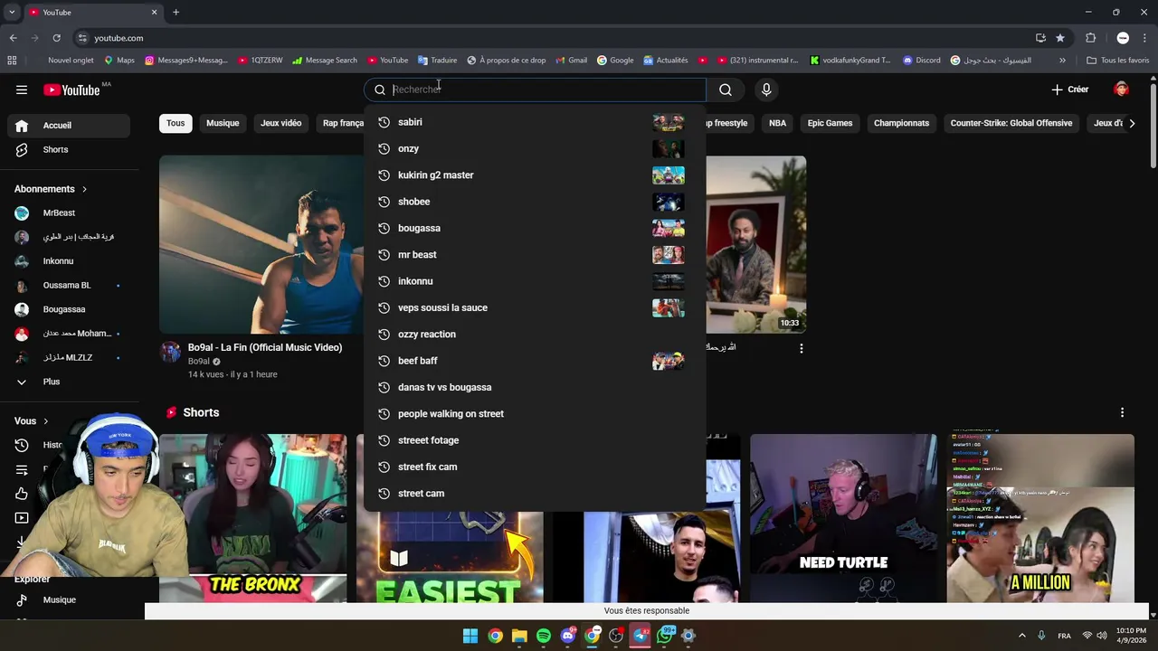The image size is (1158, 651).
Task: Open Windows Start menu
Action: point(470,636)
